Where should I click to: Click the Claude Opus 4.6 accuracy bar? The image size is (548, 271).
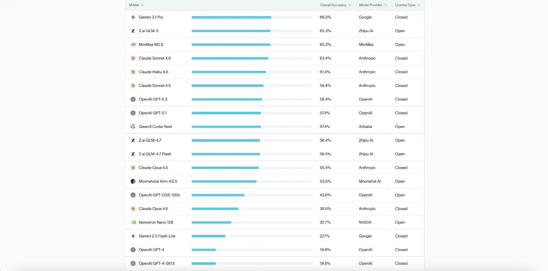tap(252, 209)
